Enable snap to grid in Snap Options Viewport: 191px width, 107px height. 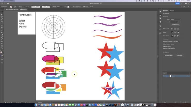coord(178,36)
